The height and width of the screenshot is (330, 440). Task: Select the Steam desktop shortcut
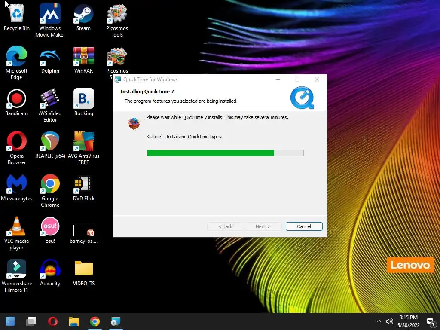pyautogui.click(x=83, y=18)
